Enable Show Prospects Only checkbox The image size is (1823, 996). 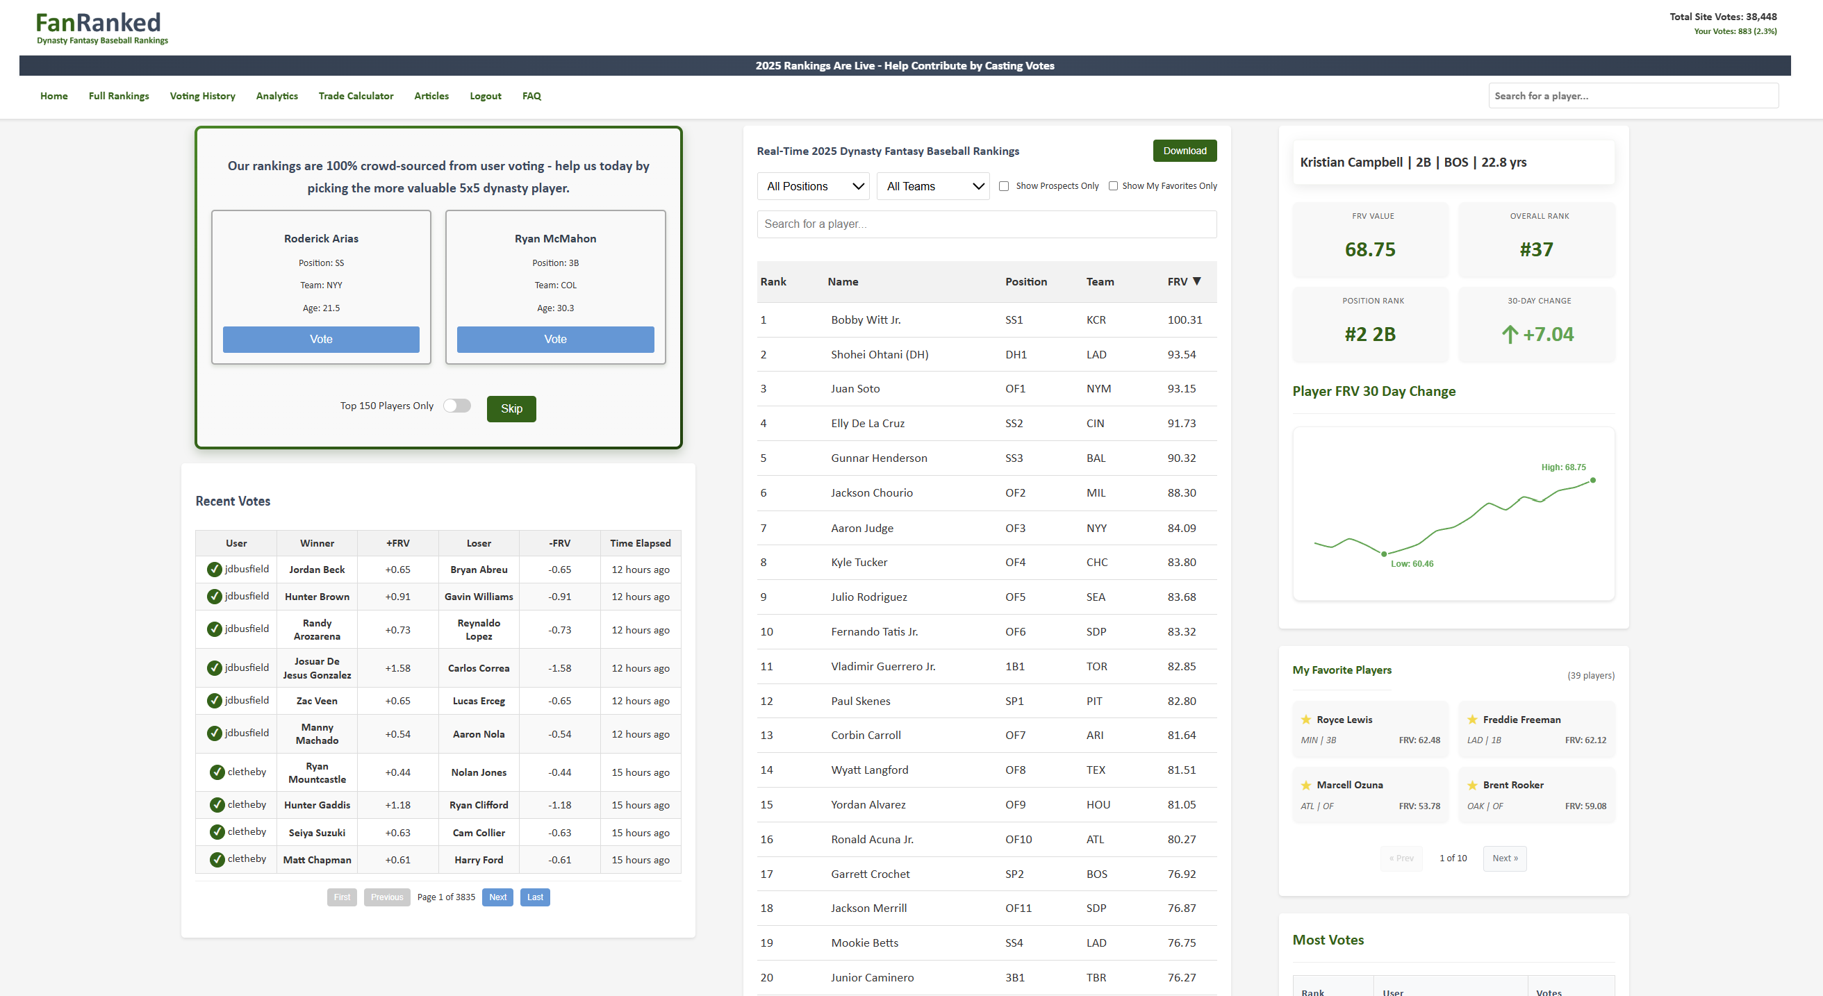click(1003, 186)
